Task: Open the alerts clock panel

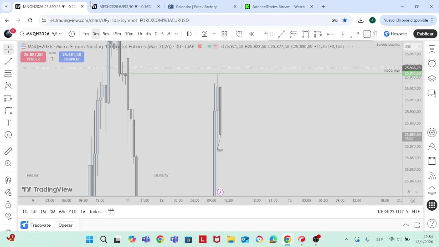Action: (432, 63)
